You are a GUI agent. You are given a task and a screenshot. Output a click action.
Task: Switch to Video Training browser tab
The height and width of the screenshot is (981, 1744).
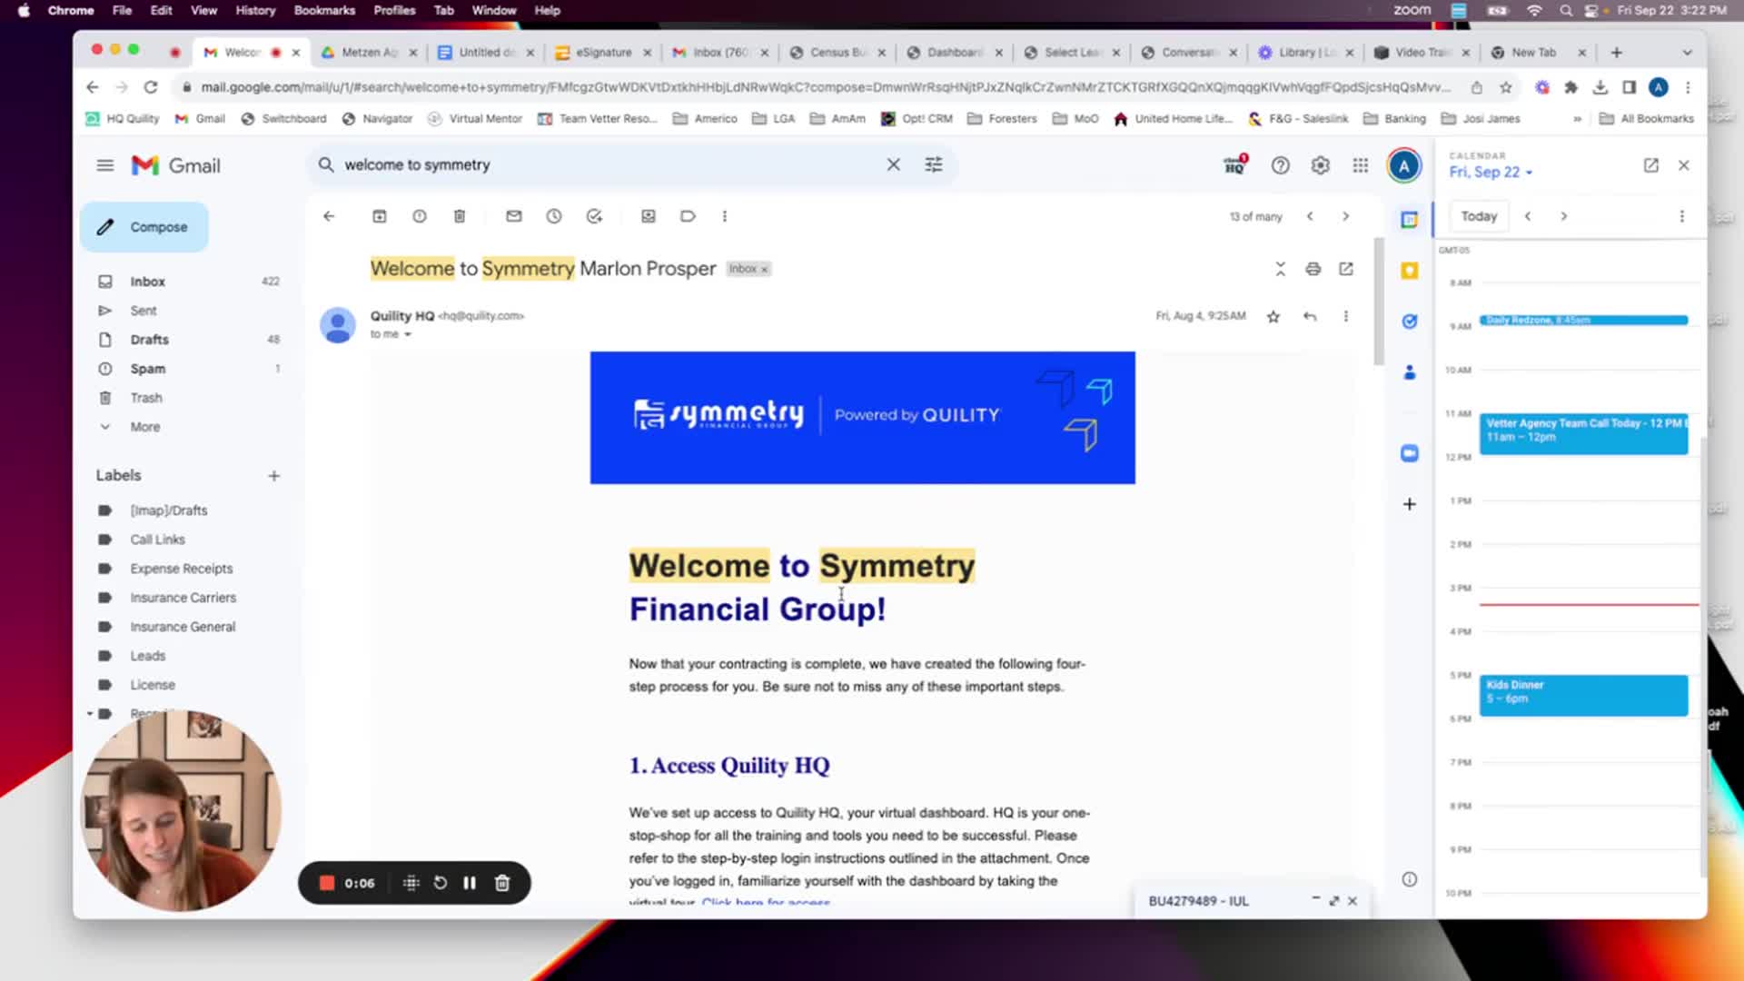(1422, 53)
